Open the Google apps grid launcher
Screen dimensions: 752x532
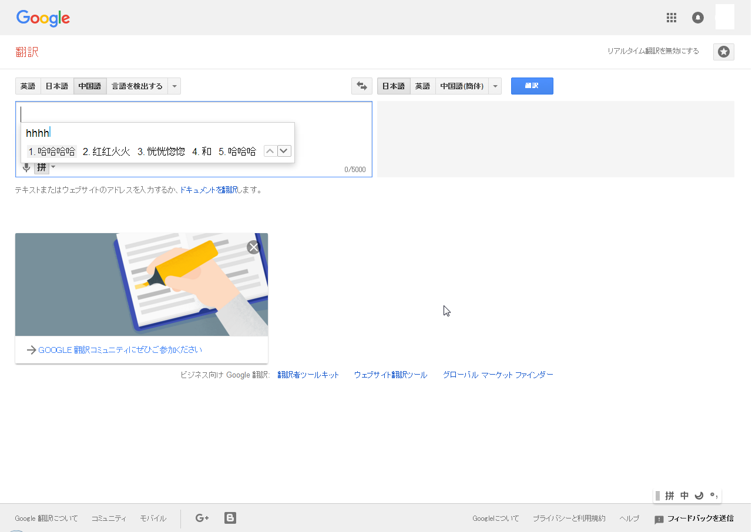click(671, 18)
